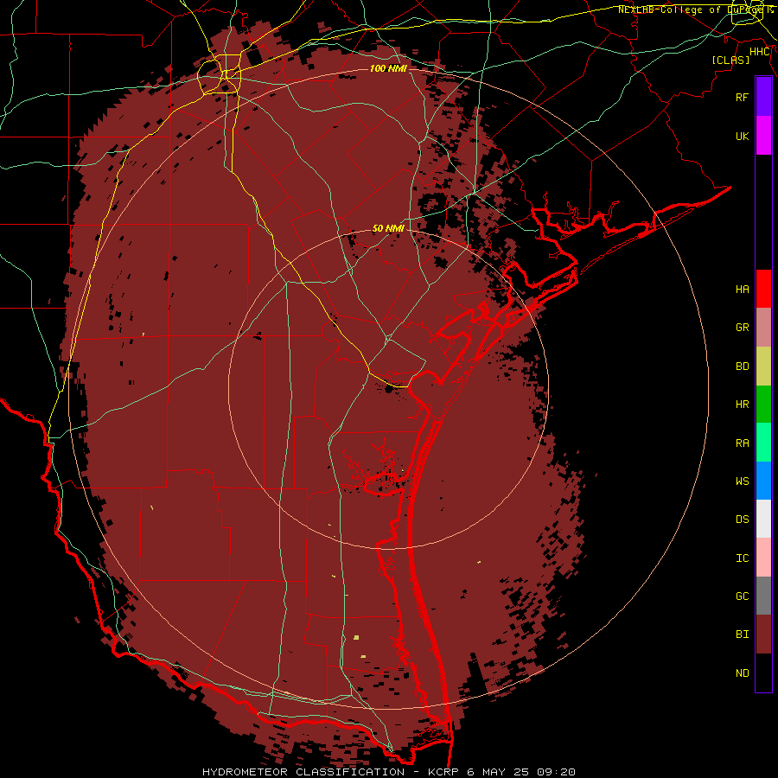Click the HYDROMETEOR CLASSIFICATION title text
The height and width of the screenshot is (778, 778).
[x=303, y=772]
